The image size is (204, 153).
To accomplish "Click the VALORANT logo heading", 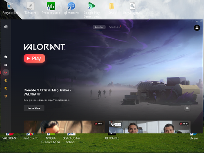I will (44, 47).
